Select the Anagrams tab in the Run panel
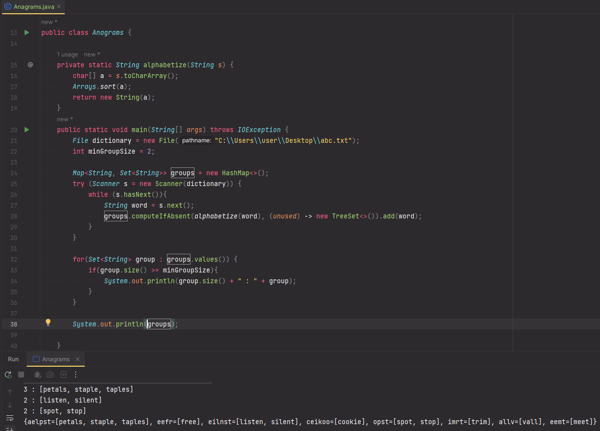The width and height of the screenshot is (600, 431). (x=56, y=359)
